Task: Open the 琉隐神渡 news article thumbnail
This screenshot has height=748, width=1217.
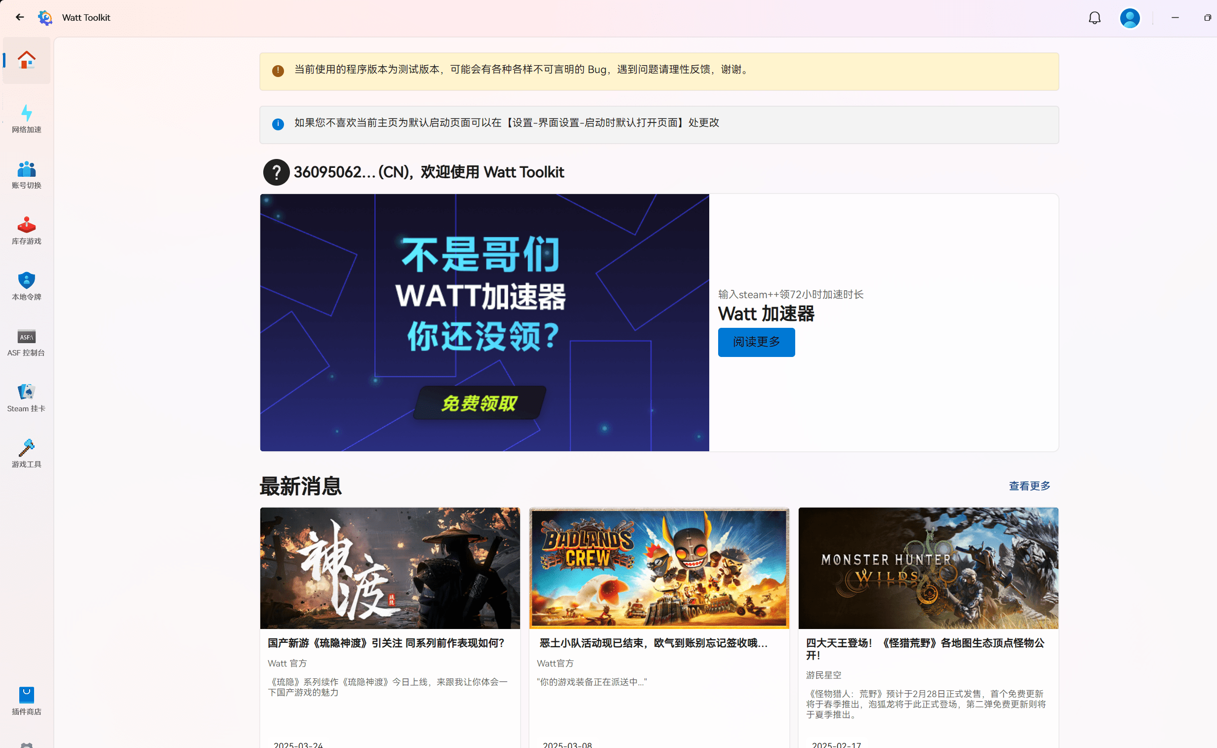Action: click(x=390, y=568)
